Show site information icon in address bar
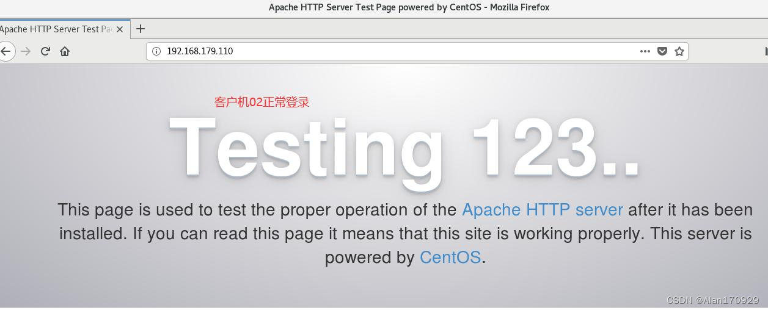The image size is (768, 310). click(x=156, y=51)
